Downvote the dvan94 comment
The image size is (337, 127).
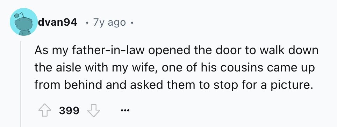tap(94, 111)
